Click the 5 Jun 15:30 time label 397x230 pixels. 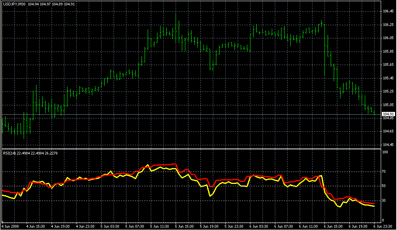[x=185, y=227]
